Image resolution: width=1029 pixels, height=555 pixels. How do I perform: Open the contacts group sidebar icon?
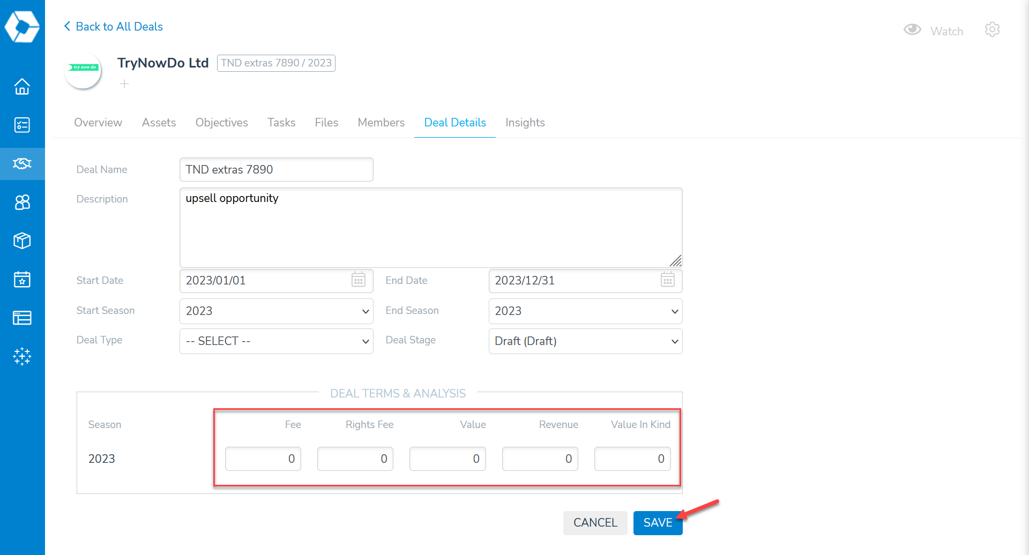(22, 202)
